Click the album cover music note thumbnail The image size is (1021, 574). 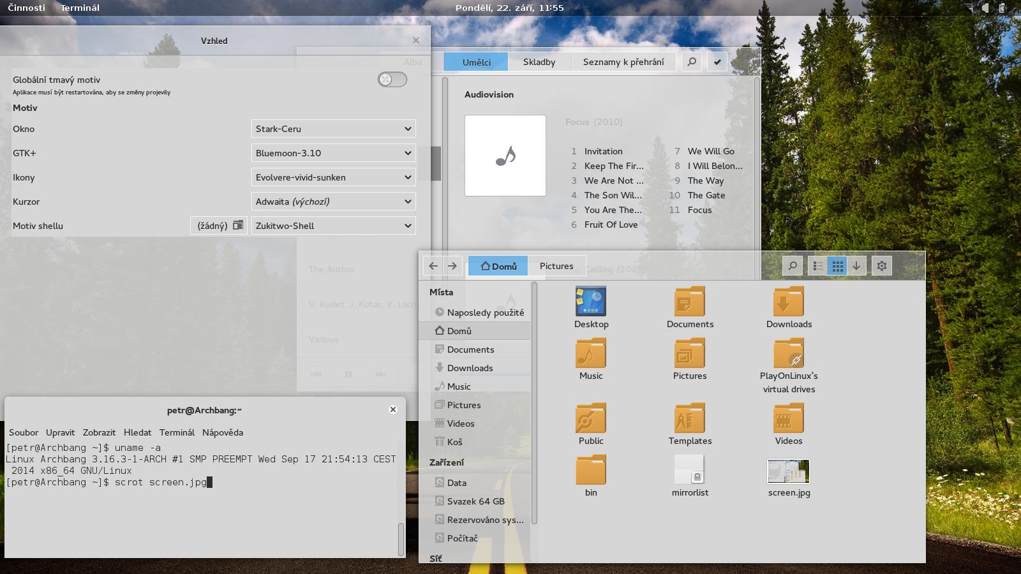pos(505,156)
